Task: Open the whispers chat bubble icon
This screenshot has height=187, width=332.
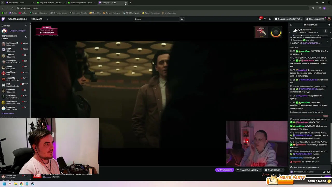Action: (270, 19)
